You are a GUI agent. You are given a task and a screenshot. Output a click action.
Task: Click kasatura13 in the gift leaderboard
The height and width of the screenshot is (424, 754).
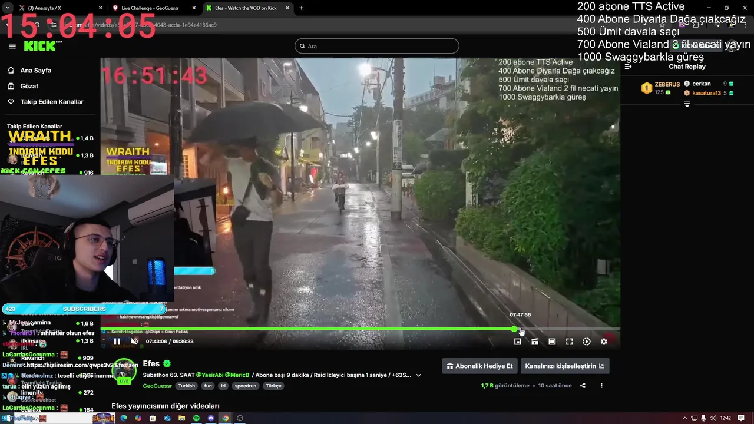click(706, 93)
